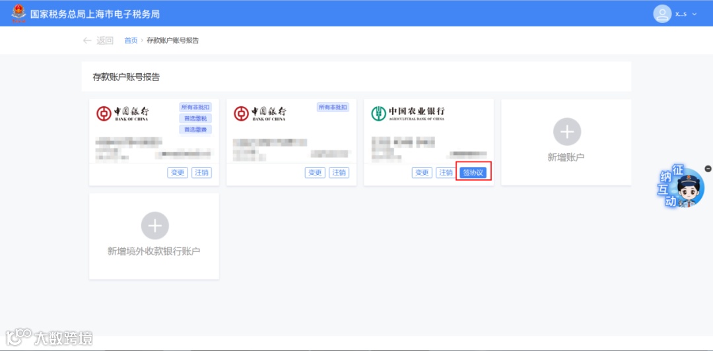
Task: Click 注销 on Agricultural Bank card
Action: tap(445, 173)
